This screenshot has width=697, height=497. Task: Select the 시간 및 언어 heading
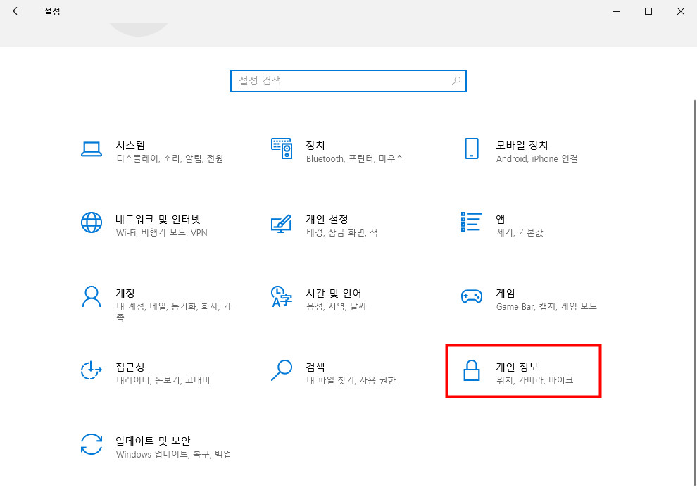[x=334, y=293]
